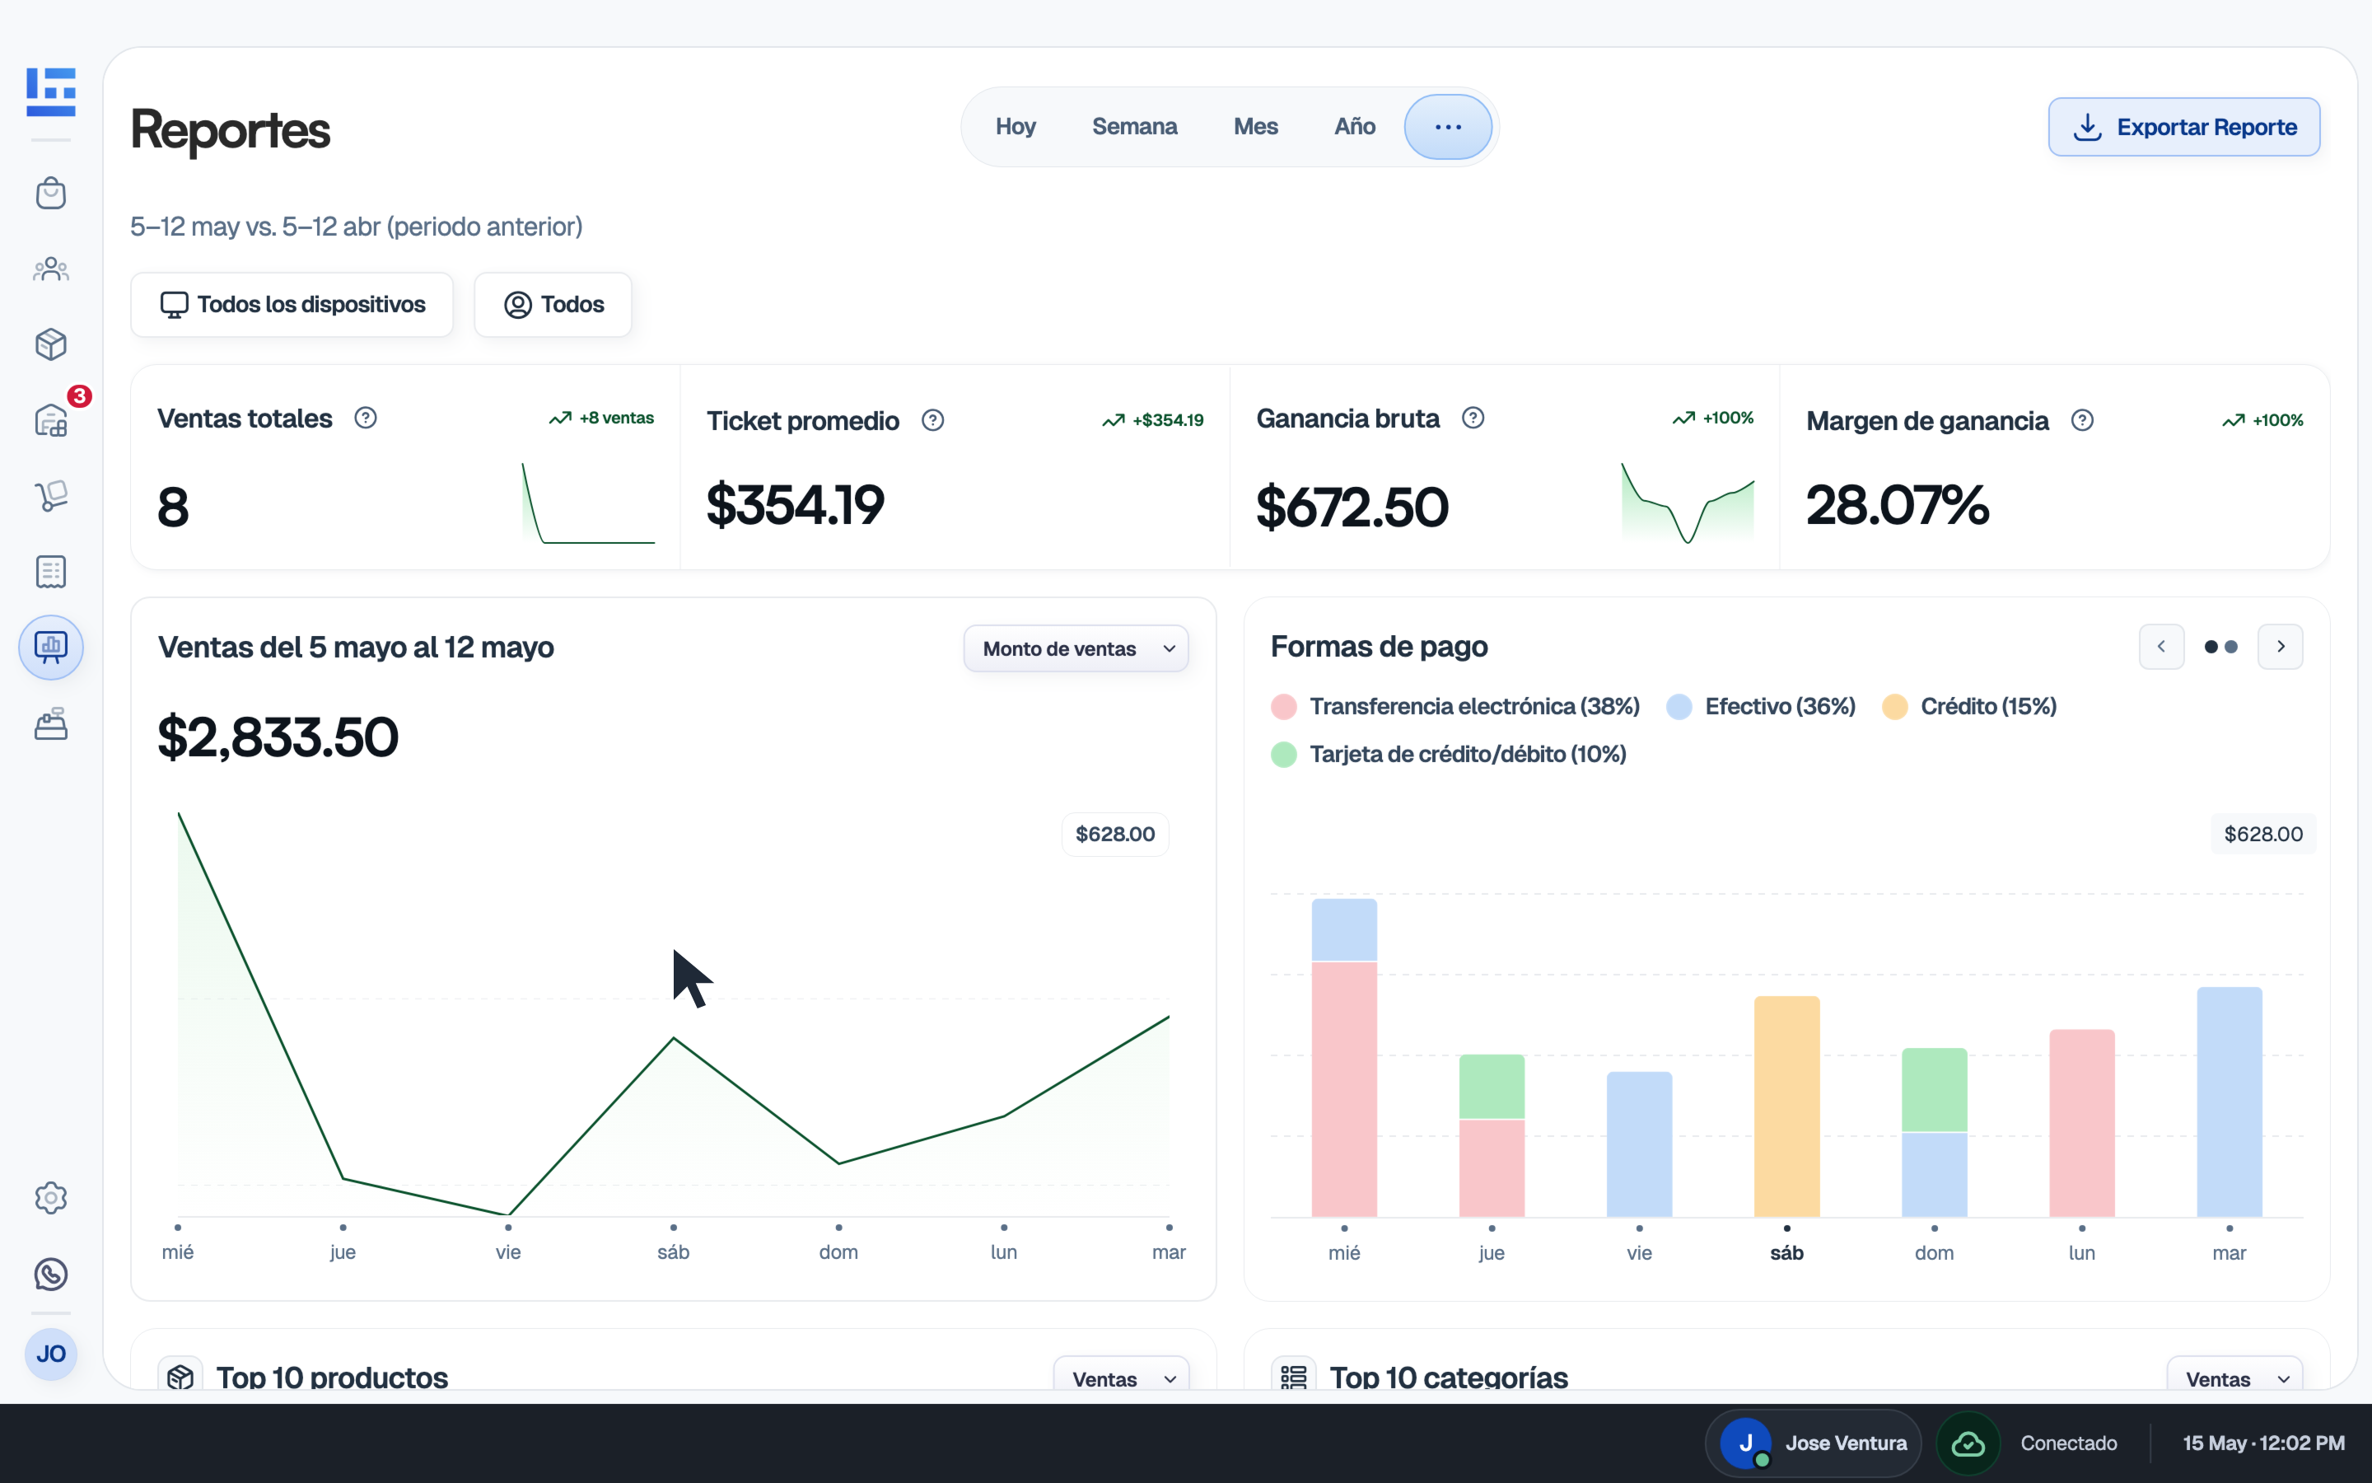Open the Todos los dispositivos filter
The height and width of the screenshot is (1483, 2372).
[x=292, y=305]
